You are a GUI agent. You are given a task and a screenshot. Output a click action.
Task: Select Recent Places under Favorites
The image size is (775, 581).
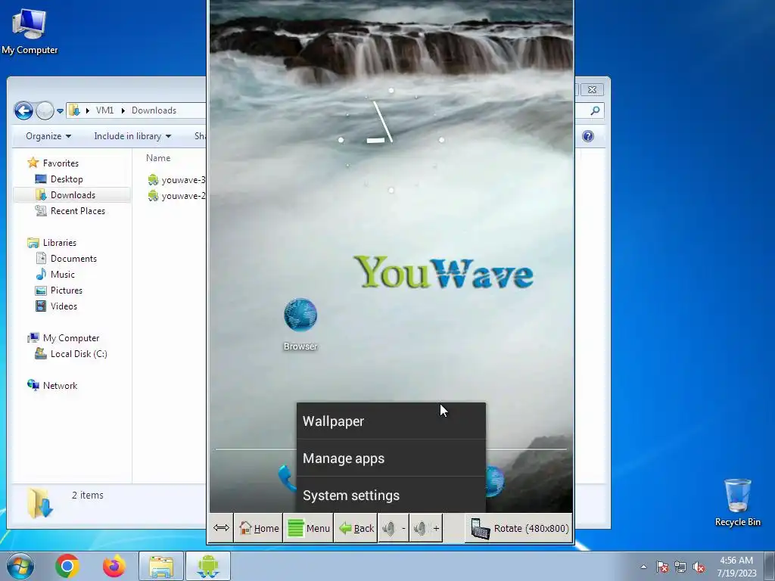pyautogui.click(x=78, y=210)
